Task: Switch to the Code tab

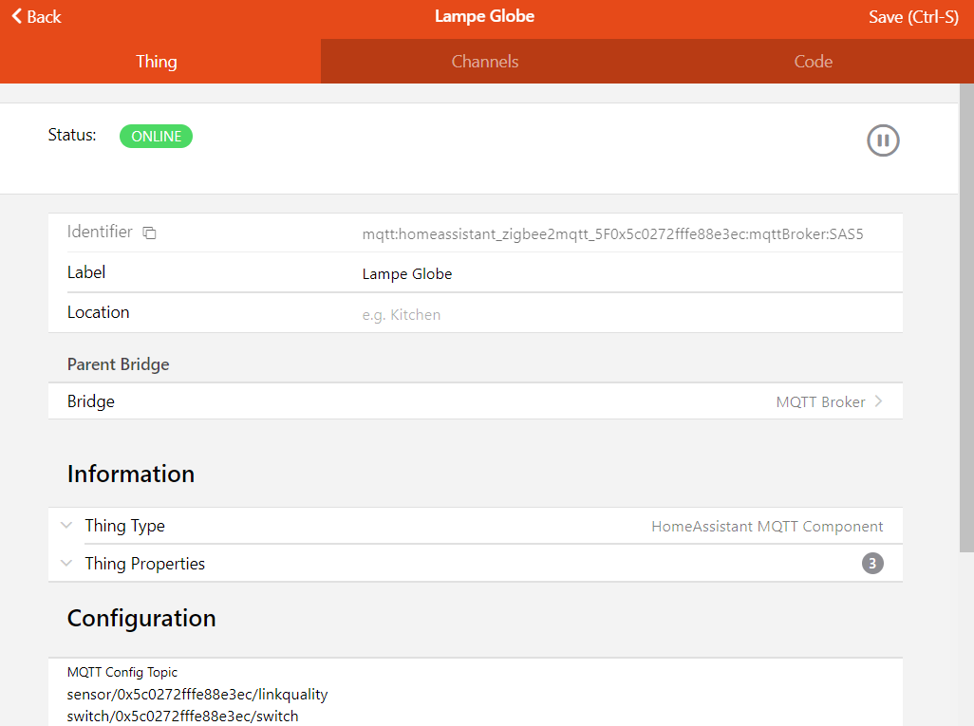Action: [813, 62]
